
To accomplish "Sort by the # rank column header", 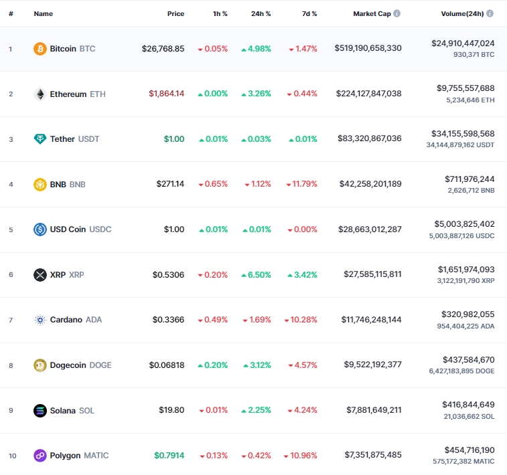I will (11, 13).
